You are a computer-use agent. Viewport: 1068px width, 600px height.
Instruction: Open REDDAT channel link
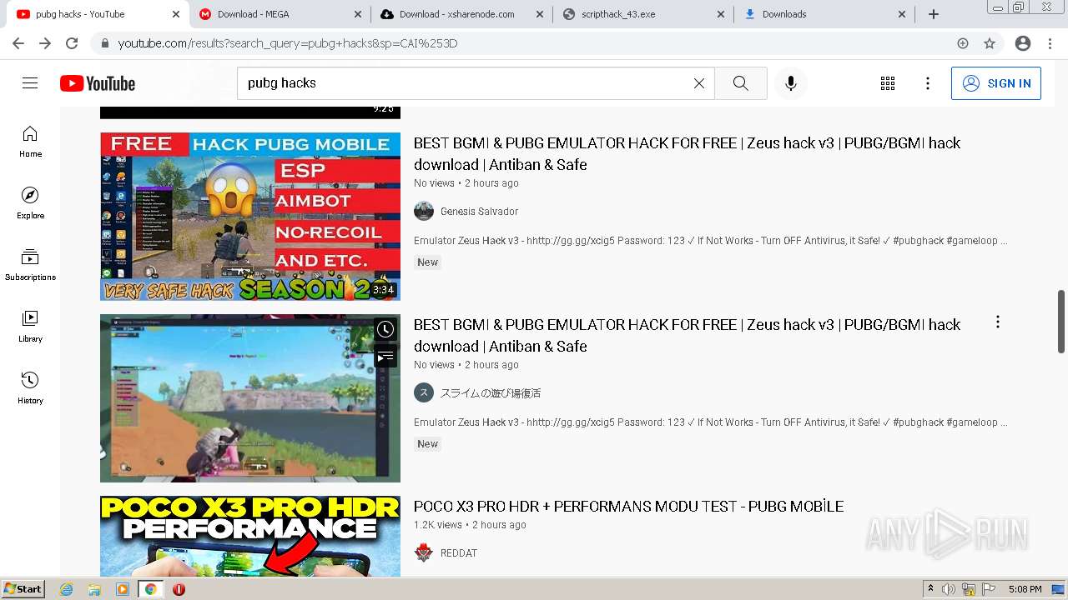[x=458, y=553]
